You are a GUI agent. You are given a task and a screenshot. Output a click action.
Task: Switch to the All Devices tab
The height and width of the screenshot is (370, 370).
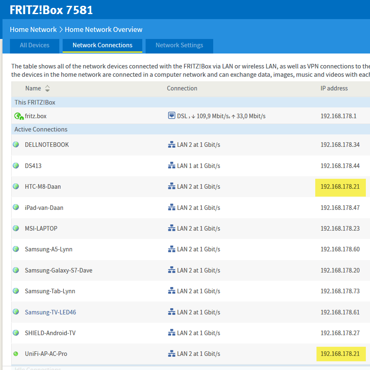tap(34, 46)
